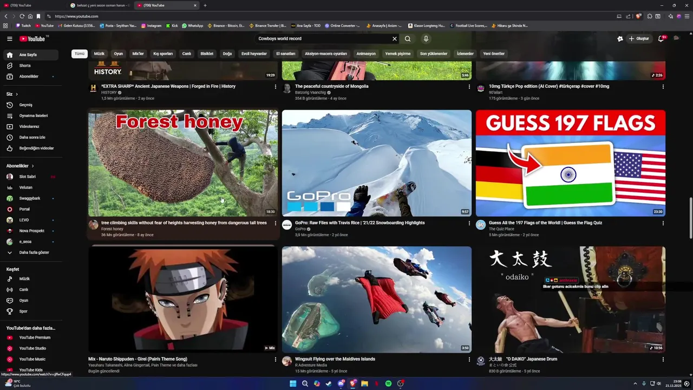Expand the Siz section chevron
This screenshot has height=390, width=693.
click(17, 94)
